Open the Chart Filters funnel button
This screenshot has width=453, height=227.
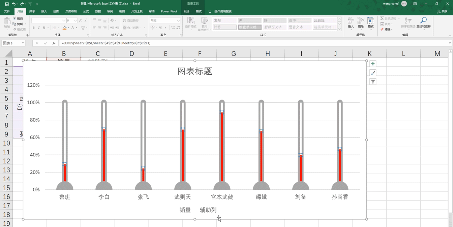pyautogui.click(x=373, y=81)
